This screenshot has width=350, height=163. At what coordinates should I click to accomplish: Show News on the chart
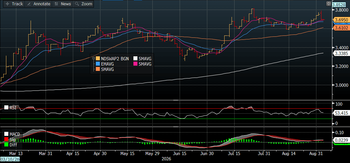pyautogui.click(x=63, y=4)
